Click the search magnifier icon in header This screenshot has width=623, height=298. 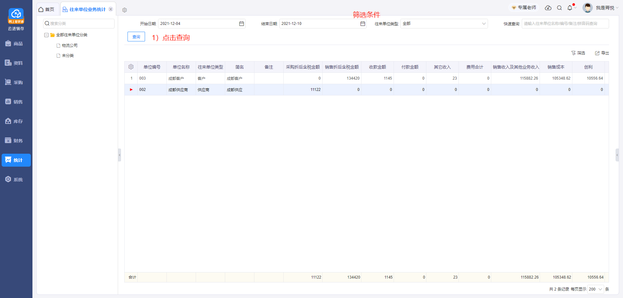pos(559,8)
